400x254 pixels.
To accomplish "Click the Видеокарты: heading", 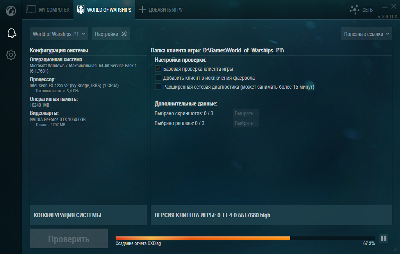I will pyautogui.click(x=44, y=113).
